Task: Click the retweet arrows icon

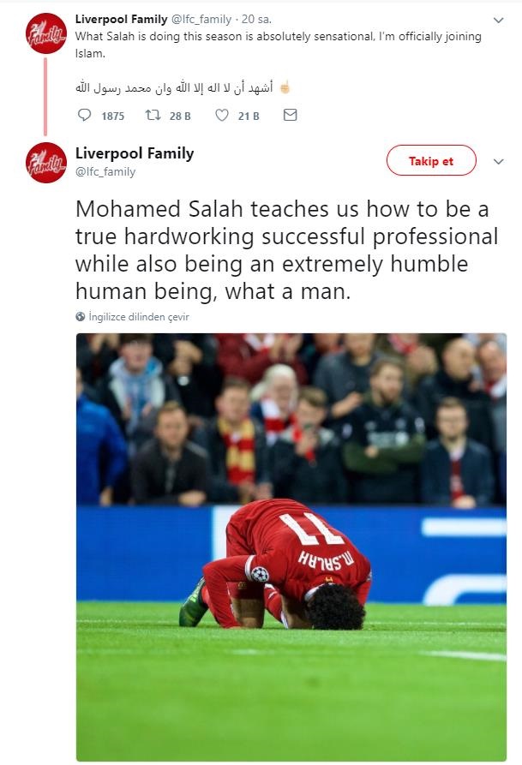Action: 153,115
